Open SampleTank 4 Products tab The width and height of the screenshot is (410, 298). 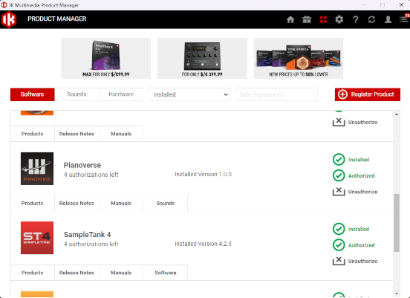pos(33,273)
